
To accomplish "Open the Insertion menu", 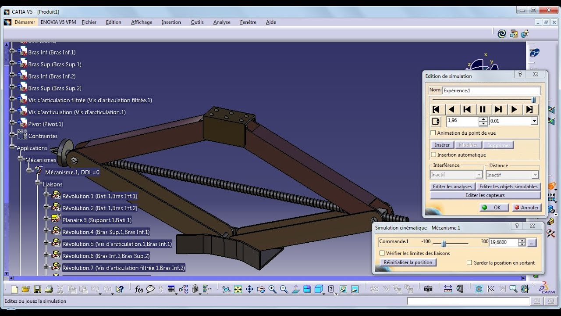I will pos(171,22).
